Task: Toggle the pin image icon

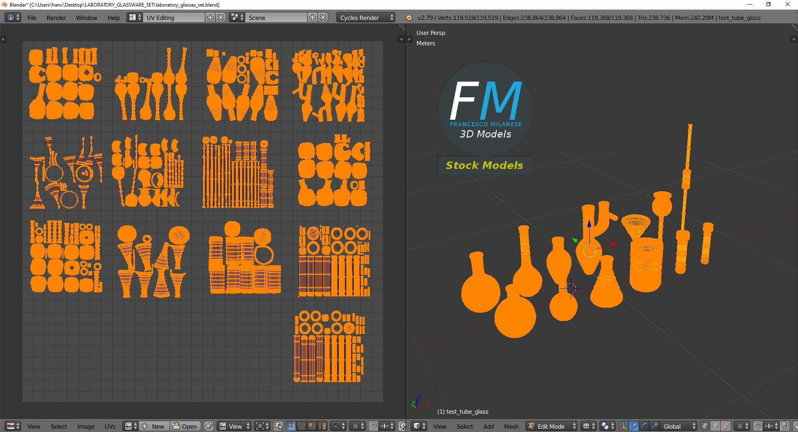Action: tap(209, 426)
